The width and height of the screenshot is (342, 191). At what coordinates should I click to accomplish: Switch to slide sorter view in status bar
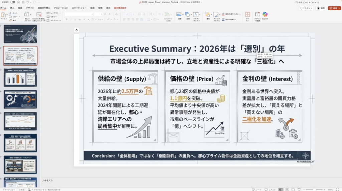(x=287, y=189)
